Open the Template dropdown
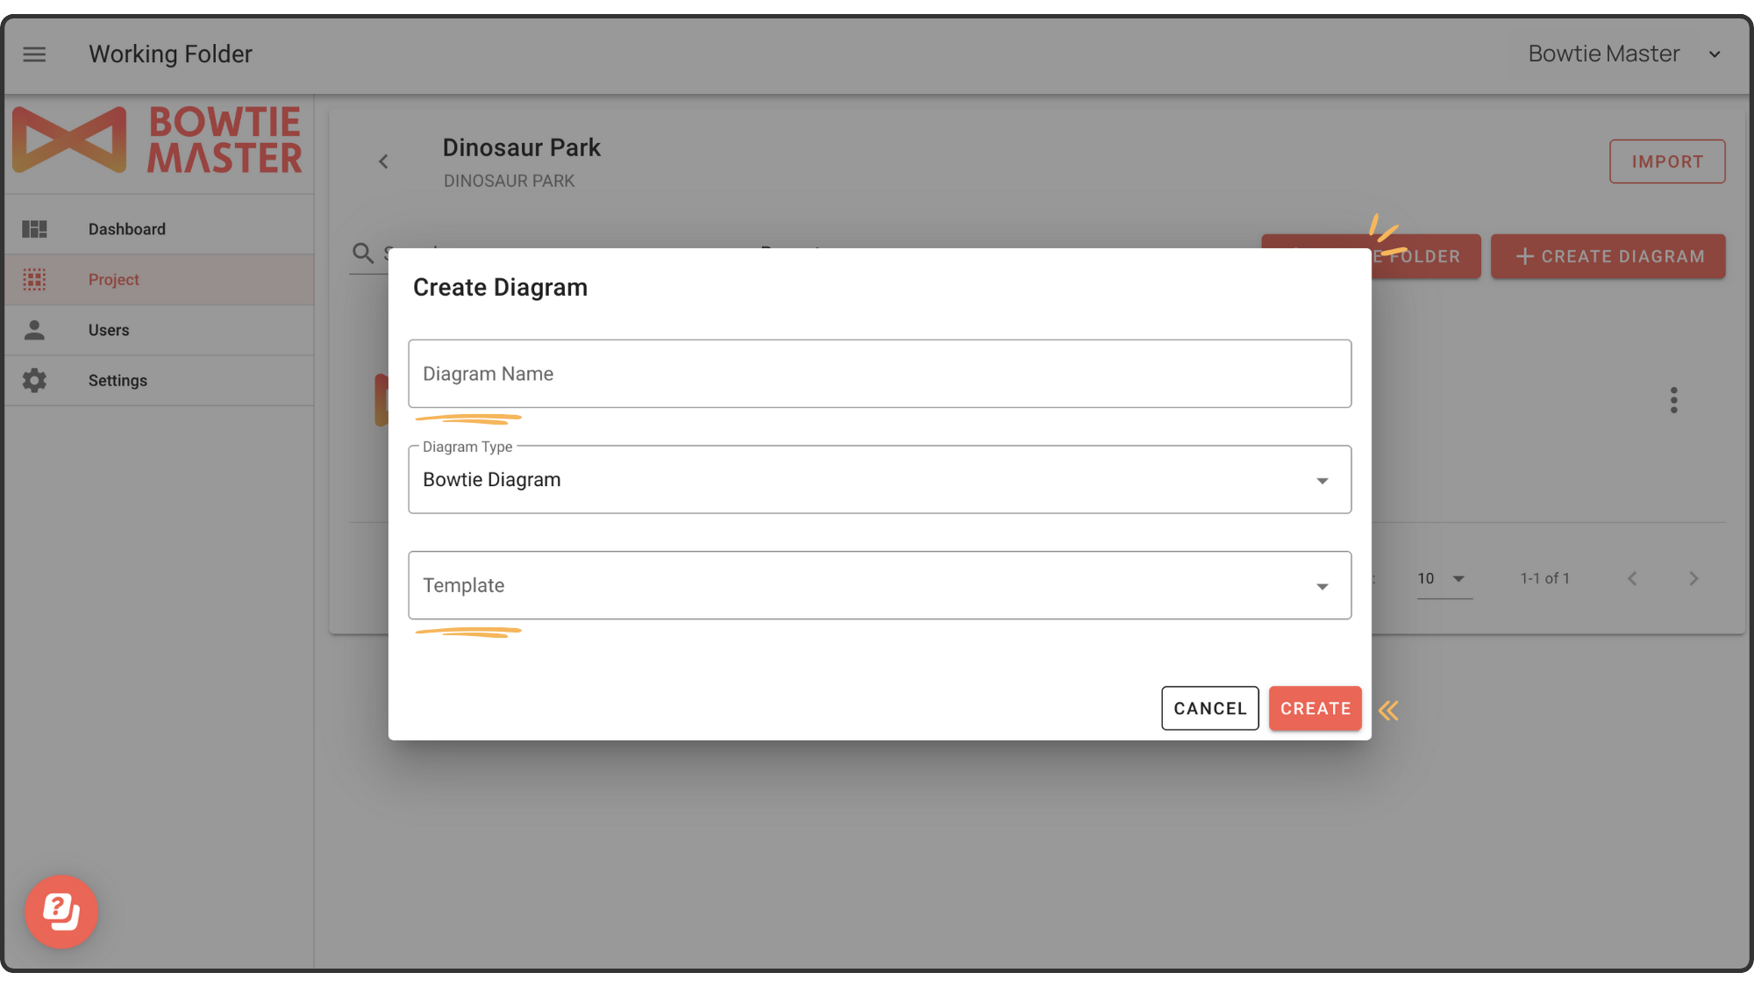The height and width of the screenshot is (987, 1754). [1321, 585]
